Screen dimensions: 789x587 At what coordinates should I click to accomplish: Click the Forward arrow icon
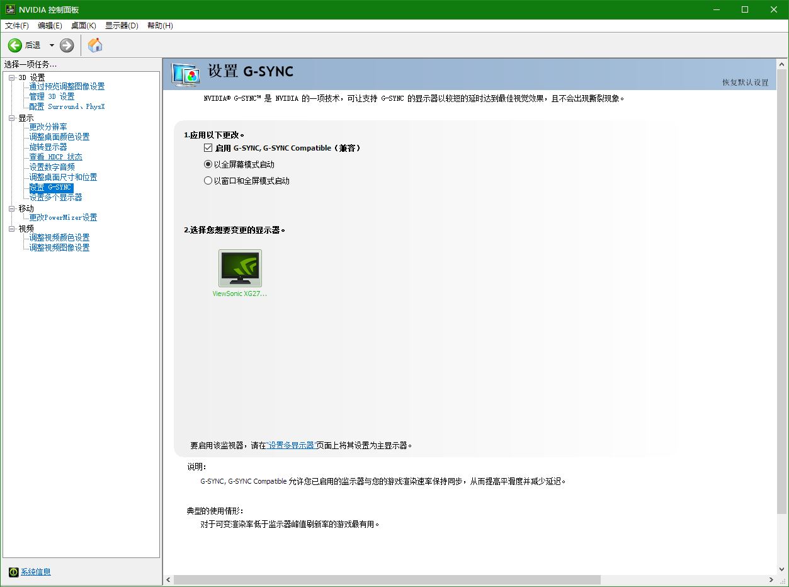pyautogui.click(x=67, y=45)
